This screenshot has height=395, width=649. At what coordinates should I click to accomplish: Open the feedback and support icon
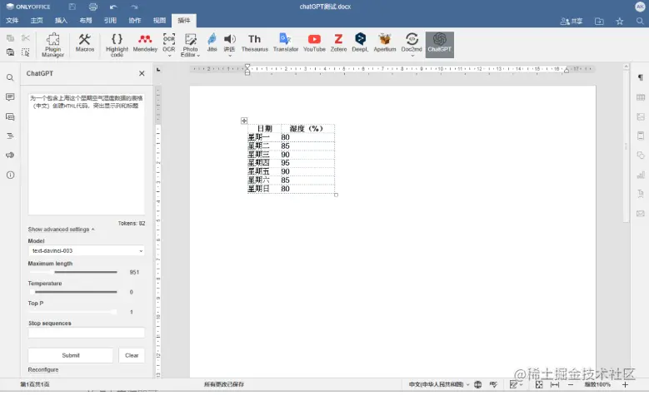coord(10,155)
